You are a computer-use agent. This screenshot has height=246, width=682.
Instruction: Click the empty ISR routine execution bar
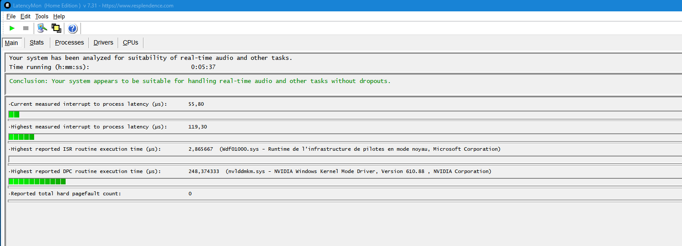(x=345, y=159)
